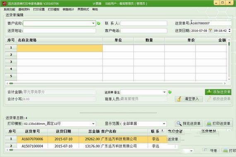The height and width of the screenshot is (157, 236).
Task: Open the 销售统计 menu
Action: click(68, 10)
